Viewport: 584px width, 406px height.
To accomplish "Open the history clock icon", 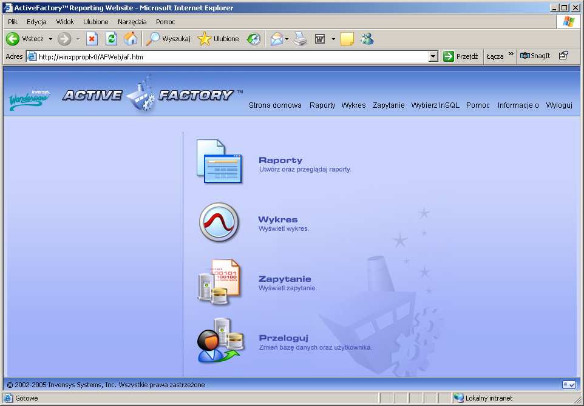I will point(254,39).
